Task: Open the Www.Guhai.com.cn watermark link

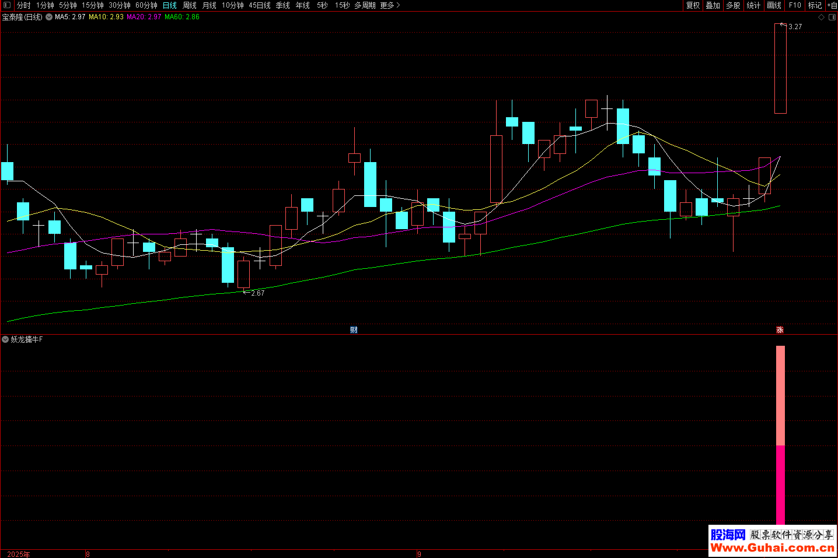Action: click(772, 548)
